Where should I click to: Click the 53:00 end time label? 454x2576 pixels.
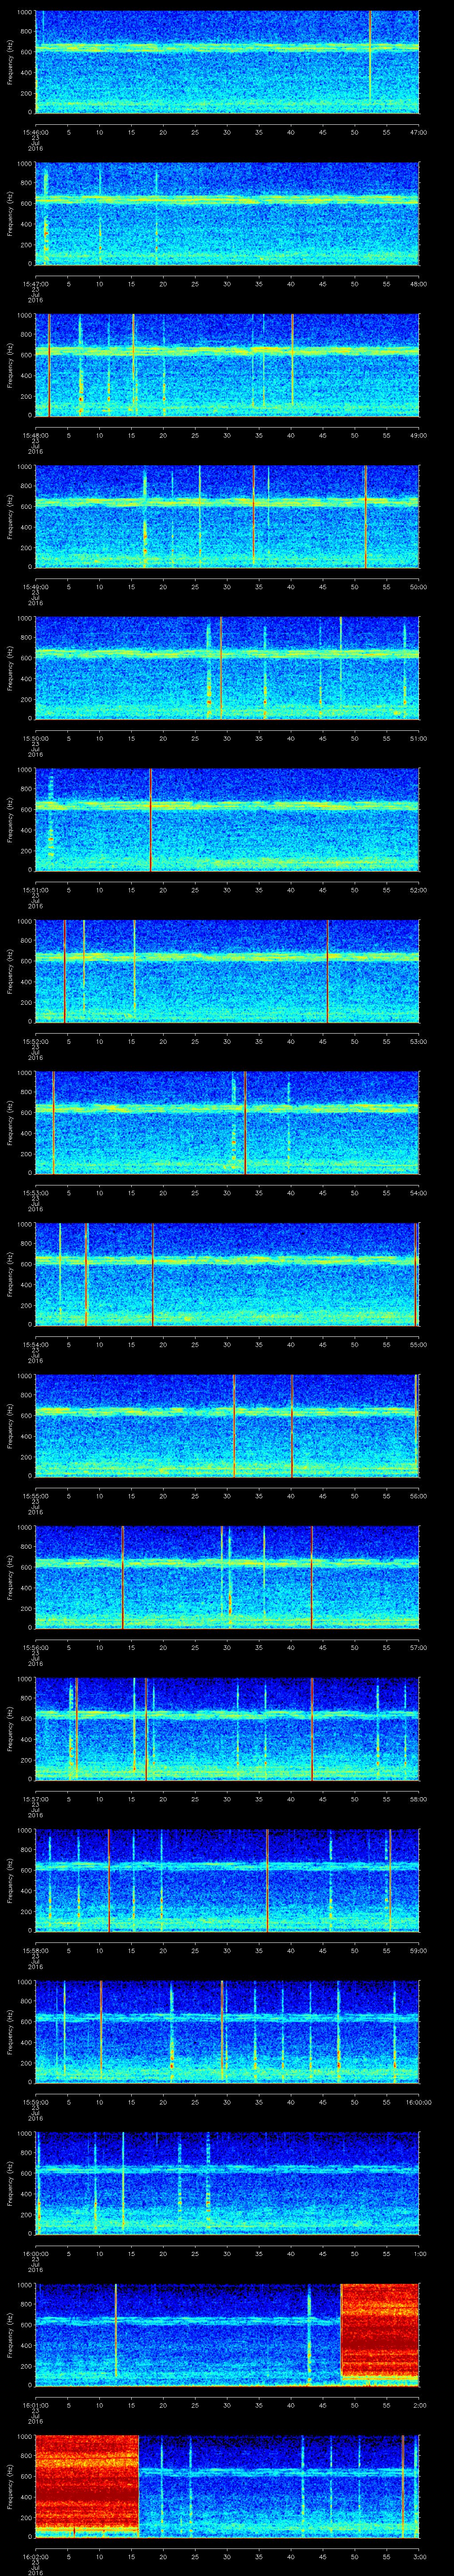(418, 1041)
